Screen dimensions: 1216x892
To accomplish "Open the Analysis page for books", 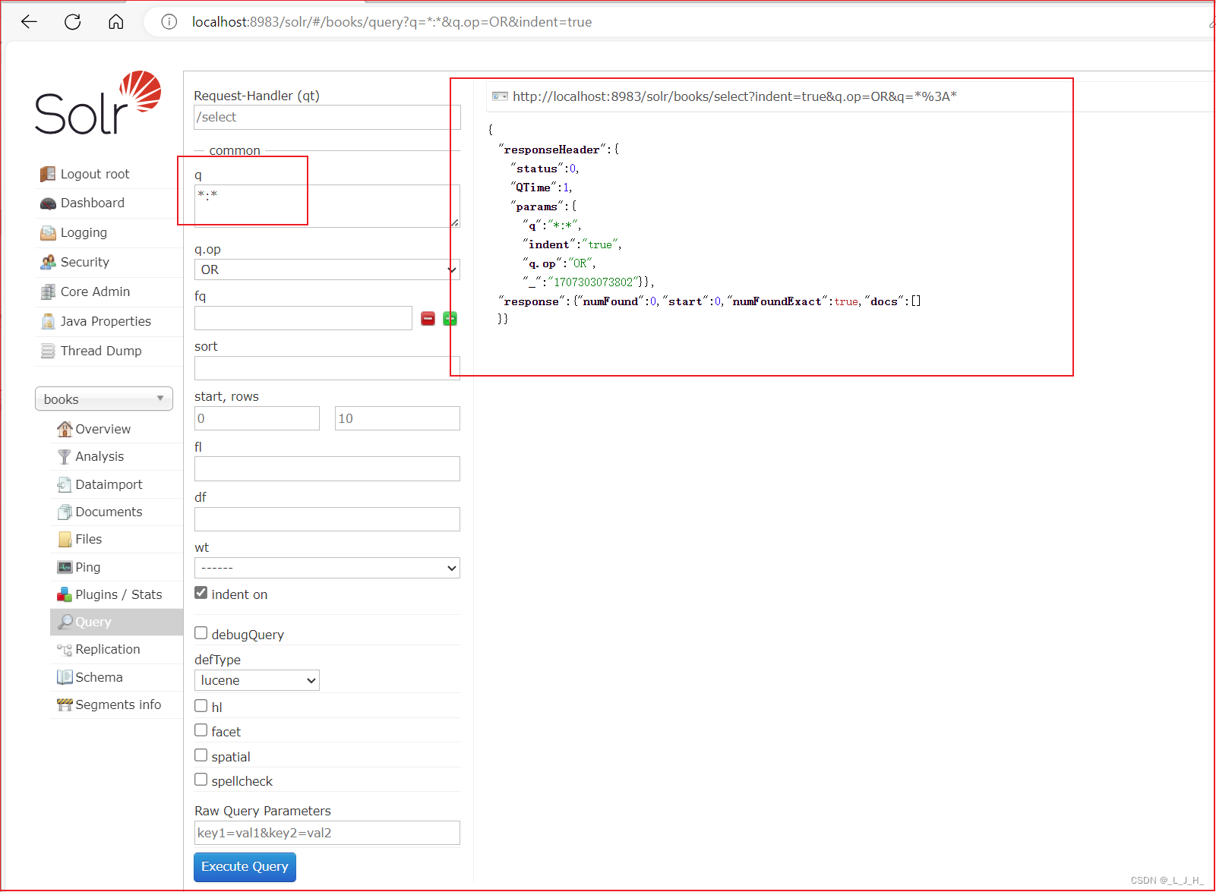I will pos(99,456).
